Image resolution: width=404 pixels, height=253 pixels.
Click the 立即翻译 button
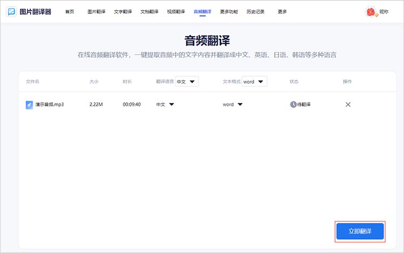coord(360,231)
